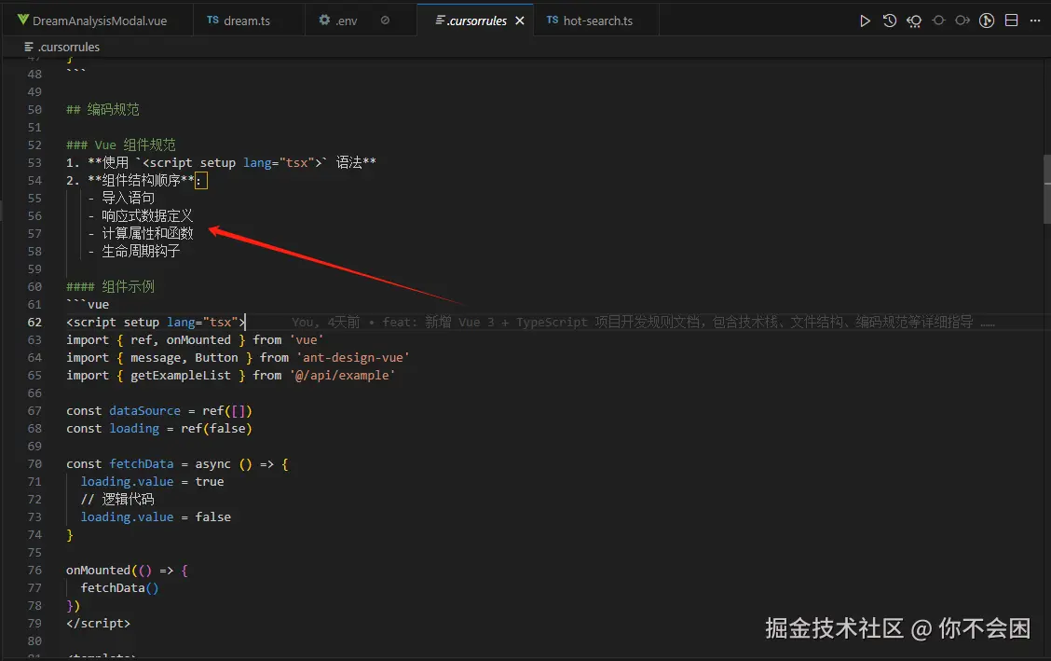This screenshot has height=661, width=1051.
Task: Click line number 50 in the gutter
Action: click(x=34, y=110)
